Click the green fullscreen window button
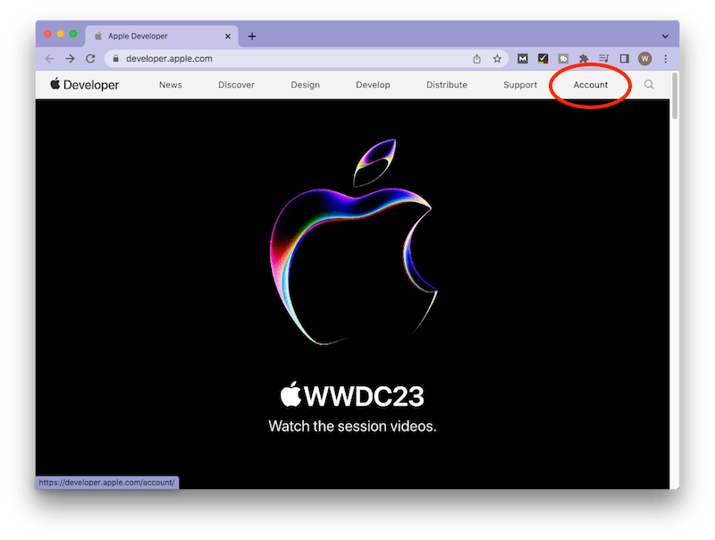Viewport: 715px width, 540px height. (x=73, y=34)
